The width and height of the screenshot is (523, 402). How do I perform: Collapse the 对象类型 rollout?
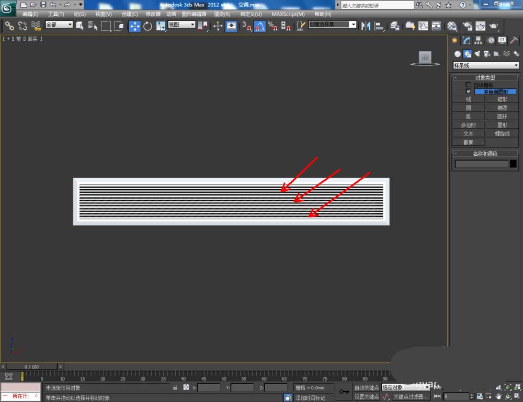[485, 78]
